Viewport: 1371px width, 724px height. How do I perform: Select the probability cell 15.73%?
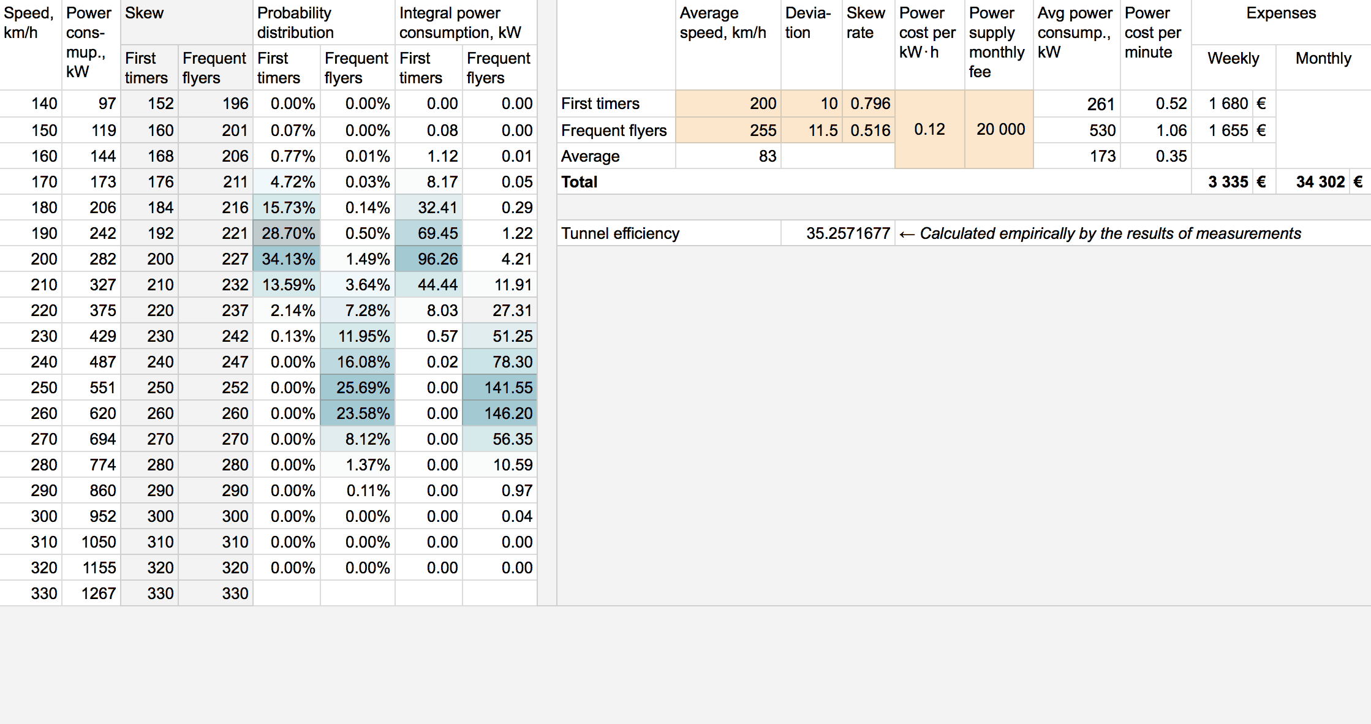[x=287, y=208]
